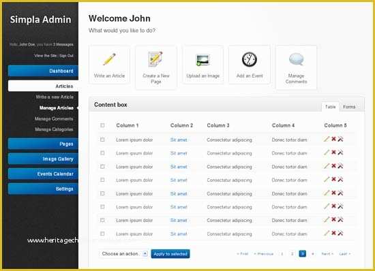
Task: Click red delete X in fourth table row
Action: point(333,179)
